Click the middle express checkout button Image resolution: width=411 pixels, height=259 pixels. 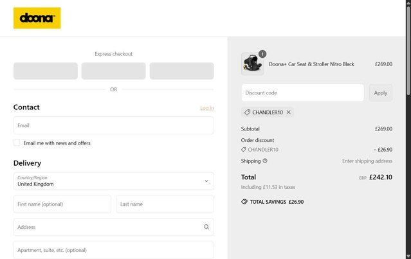pyautogui.click(x=113, y=71)
